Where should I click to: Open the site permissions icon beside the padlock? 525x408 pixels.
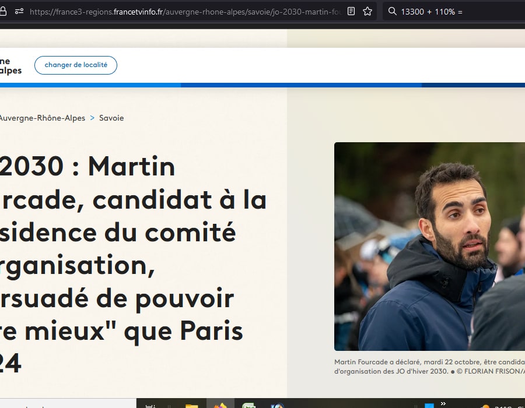pos(19,11)
